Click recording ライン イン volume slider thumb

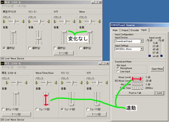coord(39,38)
